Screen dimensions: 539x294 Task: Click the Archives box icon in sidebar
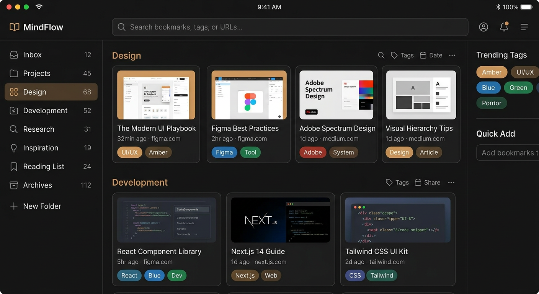click(x=14, y=185)
